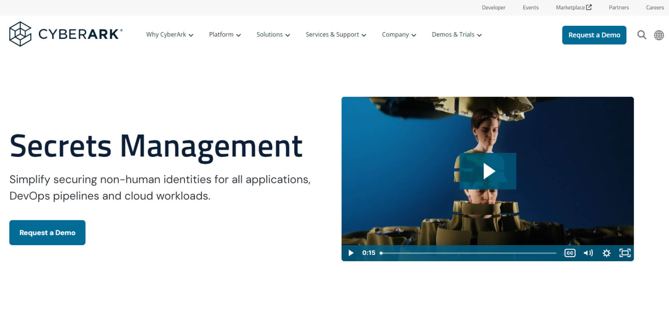669x321 pixels.
Task: Expand the Solutions dropdown menu
Action: [273, 35]
